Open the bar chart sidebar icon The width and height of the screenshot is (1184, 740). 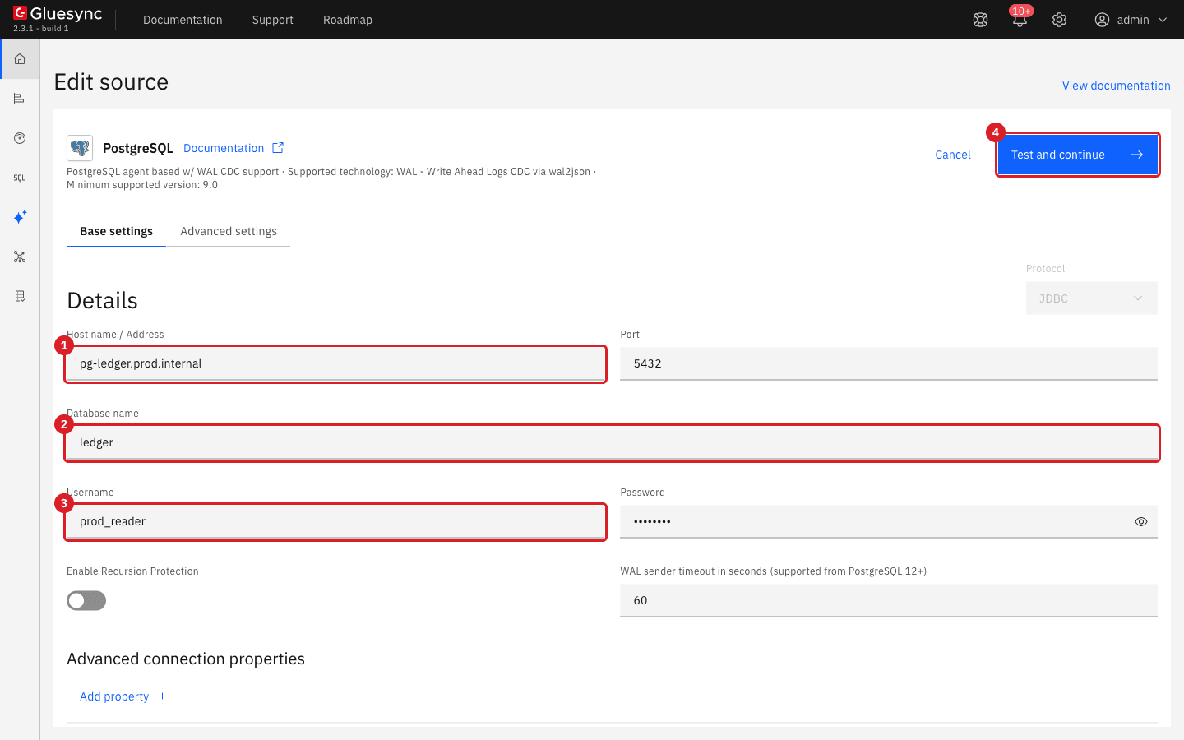pyautogui.click(x=20, y=99)
